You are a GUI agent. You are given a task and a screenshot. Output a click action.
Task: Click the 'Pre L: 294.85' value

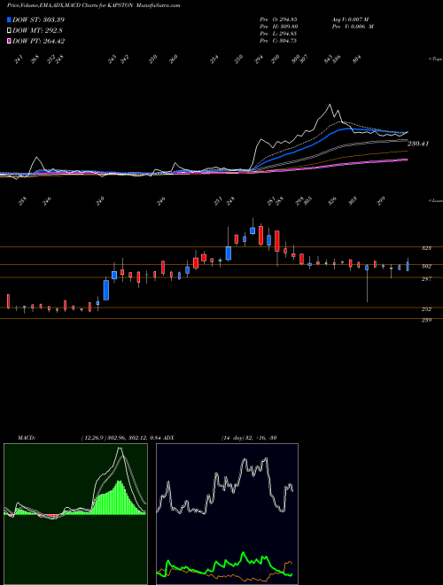coord(278,34)
